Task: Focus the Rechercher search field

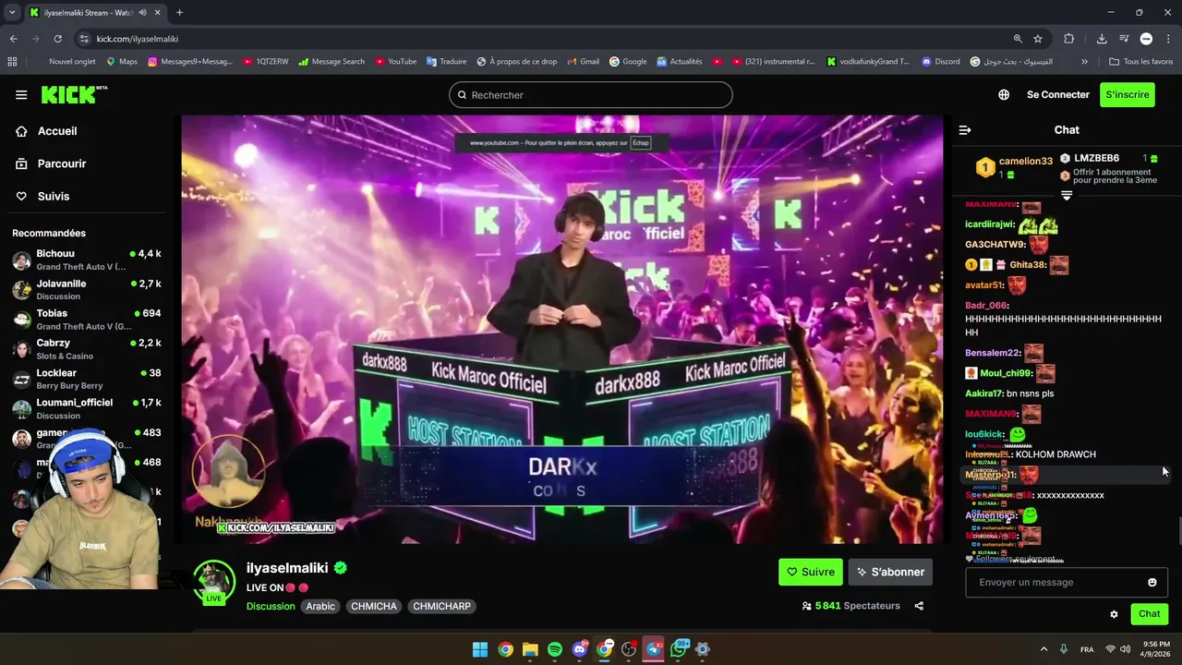Action: pyautogui.click(x=591, y=95)
